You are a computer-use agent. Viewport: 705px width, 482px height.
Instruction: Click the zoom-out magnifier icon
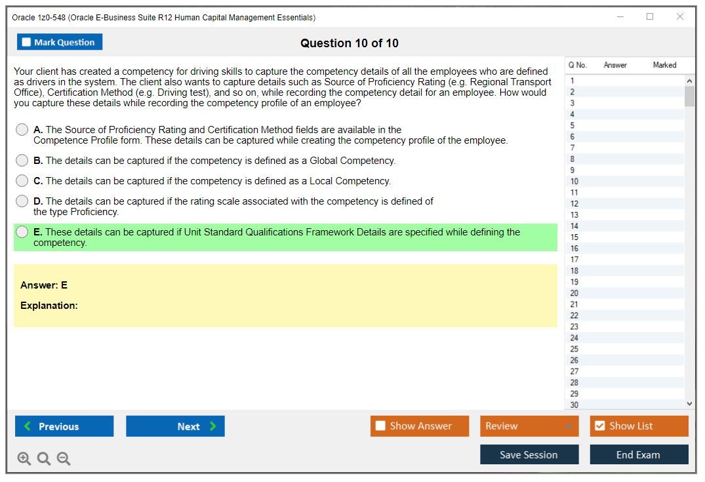tap(64, 458)
